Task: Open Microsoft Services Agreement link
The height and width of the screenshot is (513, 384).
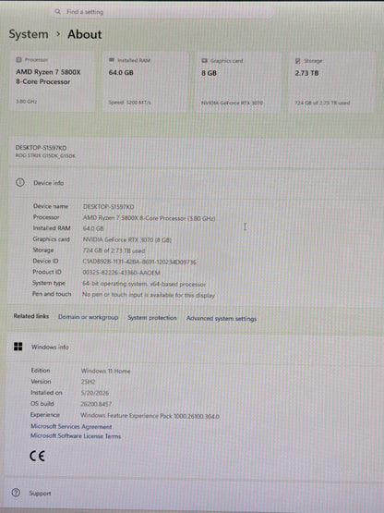Action: pyautogui.click(x=71, y=427)
